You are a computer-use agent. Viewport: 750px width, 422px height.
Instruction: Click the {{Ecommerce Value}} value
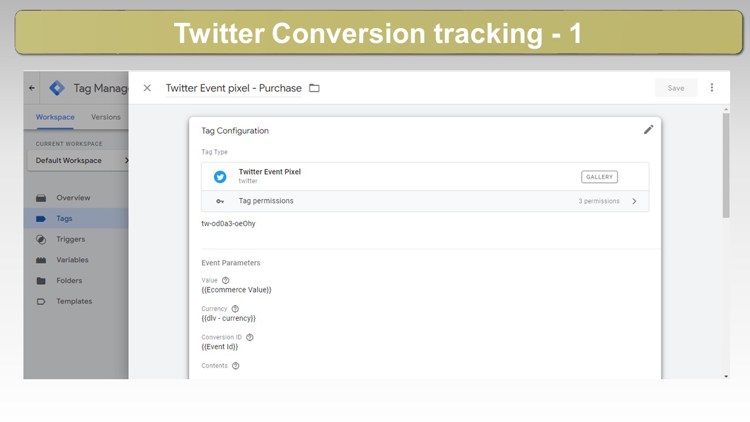tap(237, 290)
